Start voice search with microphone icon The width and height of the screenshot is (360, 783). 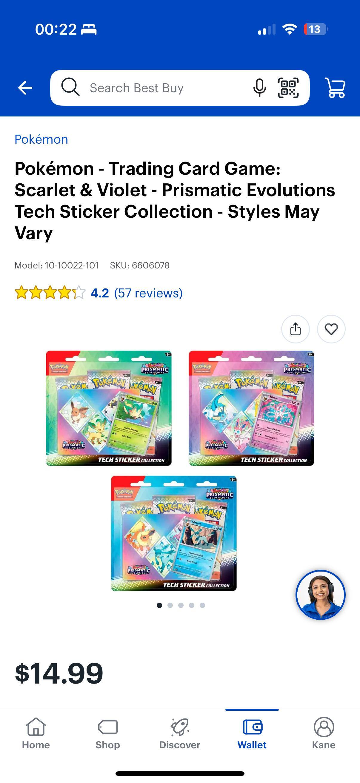pos(259,88)
